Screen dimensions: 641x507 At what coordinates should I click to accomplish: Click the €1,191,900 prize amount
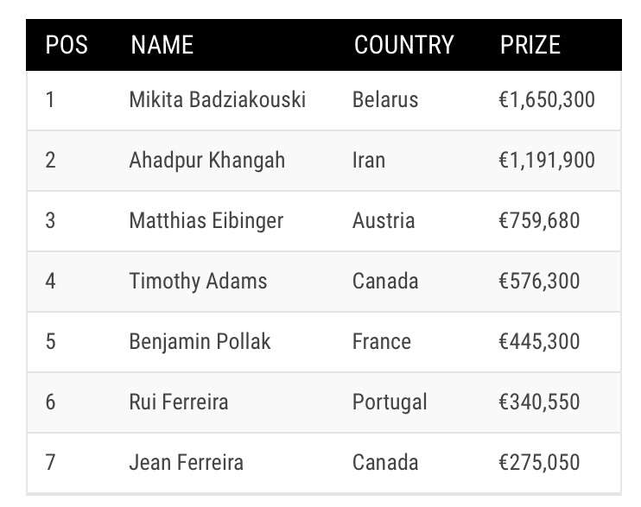pyautogui.click(x=547, y=161)
